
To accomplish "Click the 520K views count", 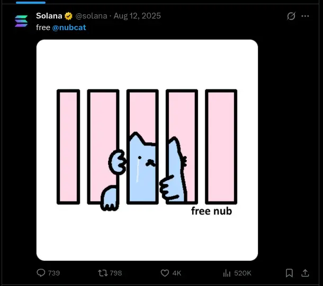I will [243, 273].
